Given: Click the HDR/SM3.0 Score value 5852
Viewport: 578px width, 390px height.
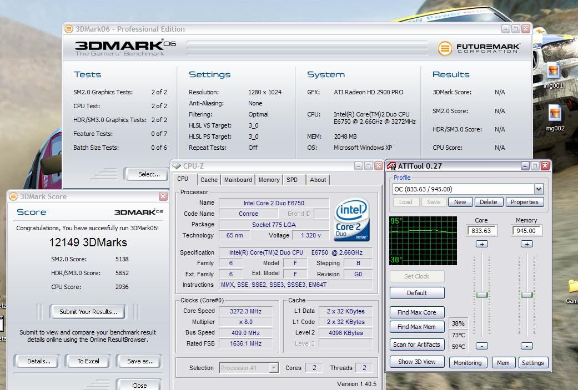Looking at the screenshot, I should point(122,273).
